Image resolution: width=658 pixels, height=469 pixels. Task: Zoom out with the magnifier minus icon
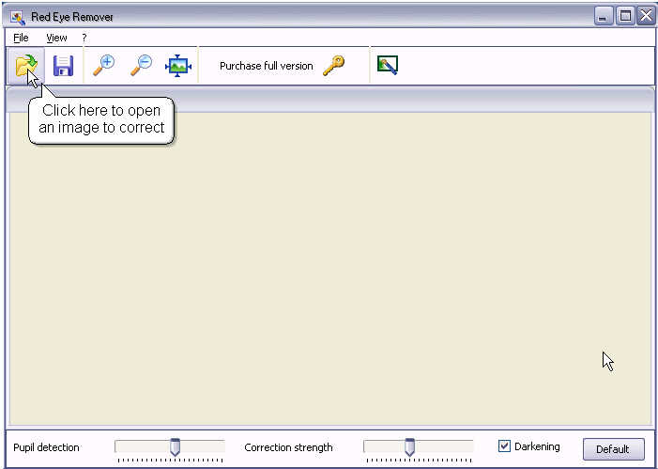pyautogui.click(x=141, y=65)
